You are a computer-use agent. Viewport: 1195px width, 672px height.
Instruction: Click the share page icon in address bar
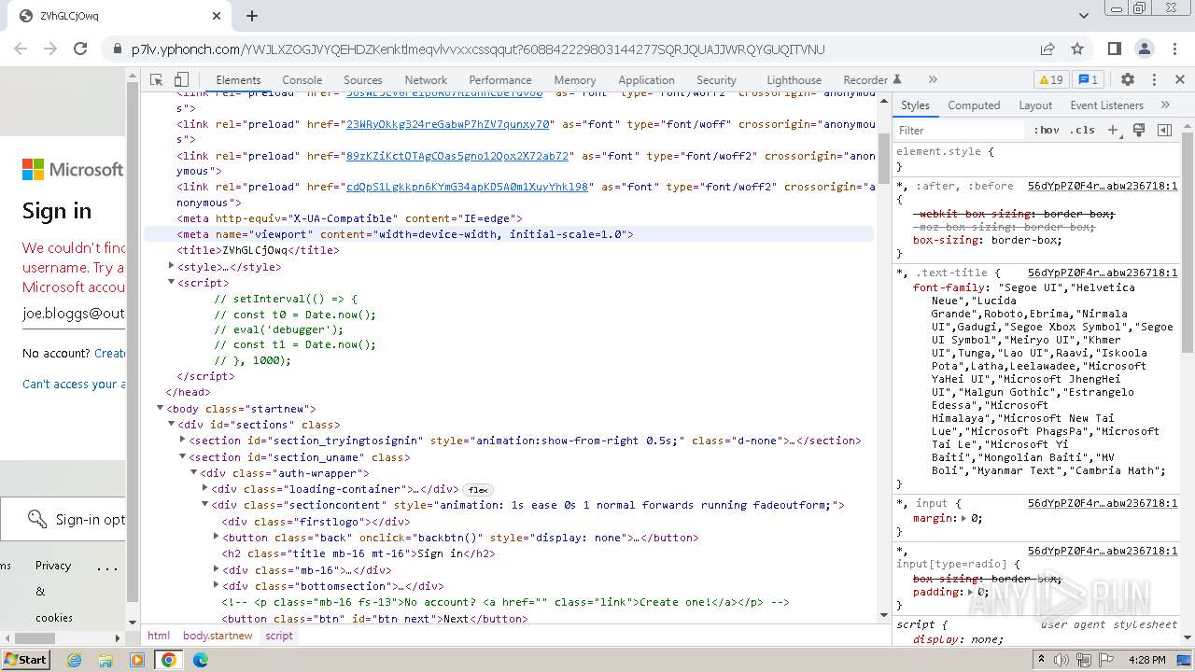pos(1047,49)
